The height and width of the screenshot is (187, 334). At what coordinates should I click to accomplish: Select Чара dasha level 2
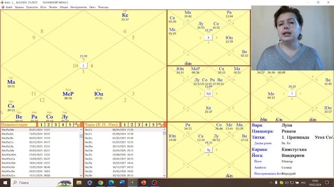click(x=132, y=125)
